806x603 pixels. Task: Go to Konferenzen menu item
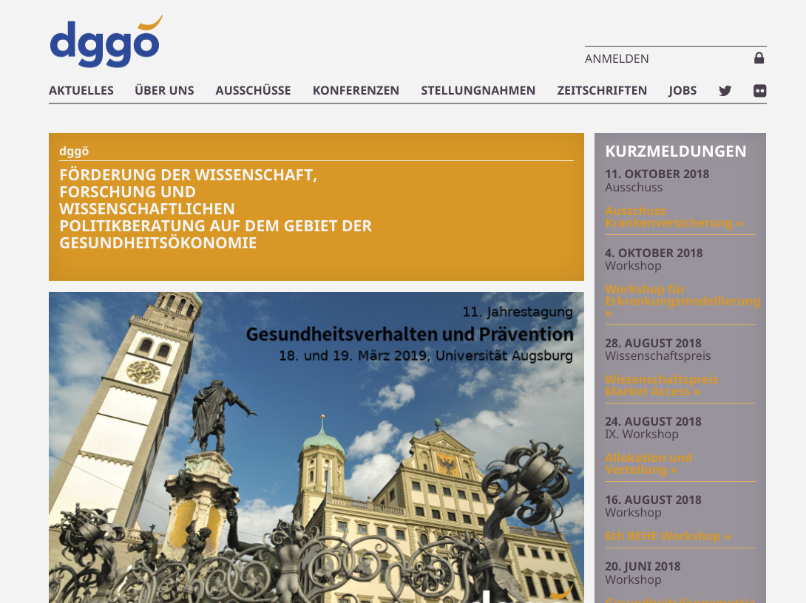point(356,90)
